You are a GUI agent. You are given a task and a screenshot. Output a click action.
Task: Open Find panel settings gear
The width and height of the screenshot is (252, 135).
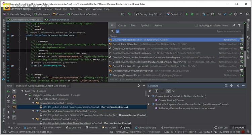point(139,86)
